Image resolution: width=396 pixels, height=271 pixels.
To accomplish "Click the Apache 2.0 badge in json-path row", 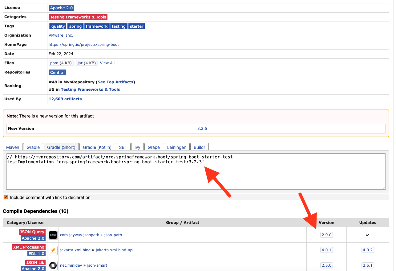I will [x=33, y=238].
